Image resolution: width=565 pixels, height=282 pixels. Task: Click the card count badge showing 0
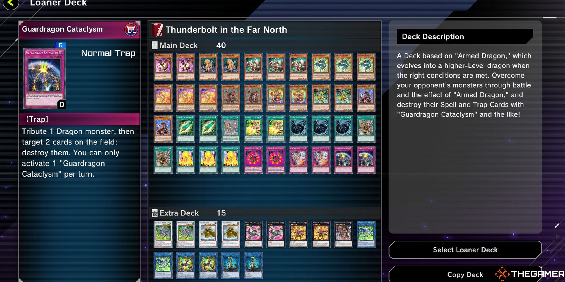(62, 105)
